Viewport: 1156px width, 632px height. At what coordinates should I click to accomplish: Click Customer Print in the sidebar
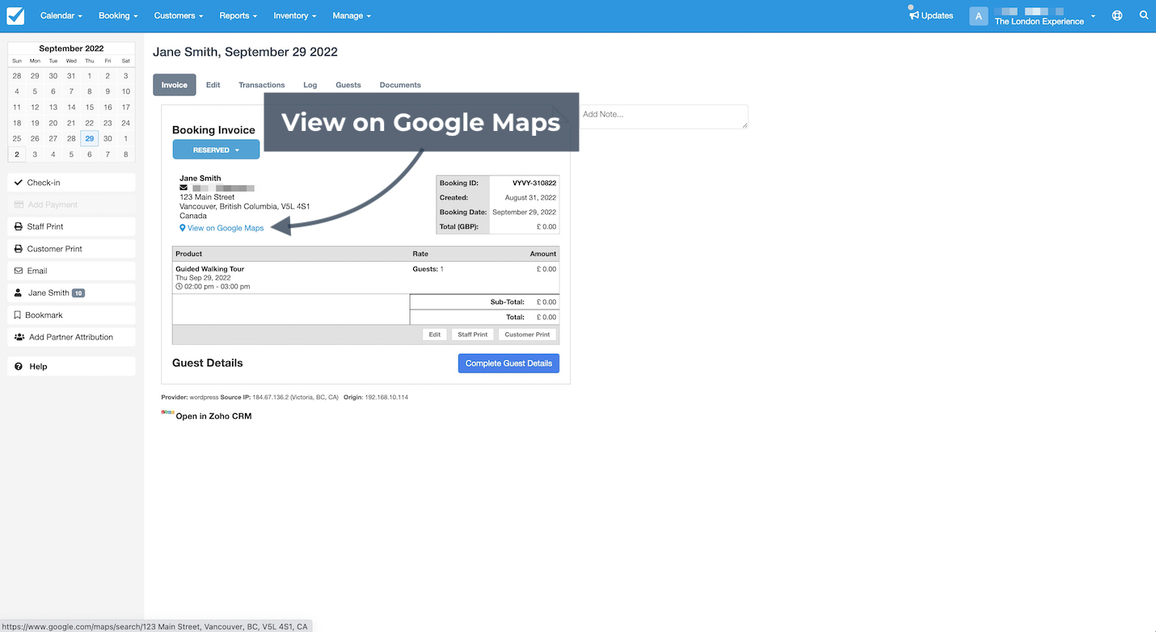pyautogui.click(x=72, y=249)
